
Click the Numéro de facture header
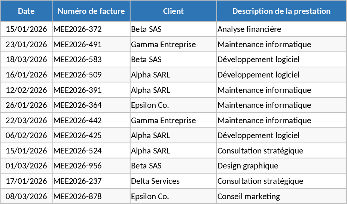click(91, 11)
